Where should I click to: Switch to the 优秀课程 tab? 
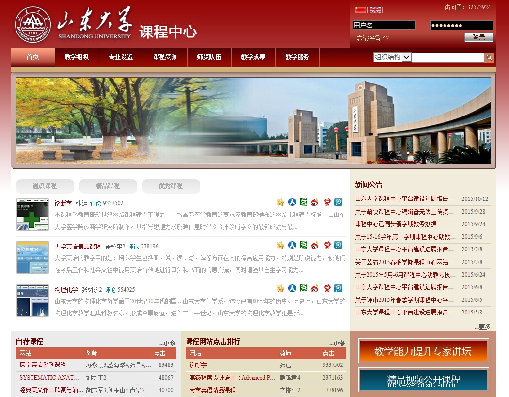171,186
